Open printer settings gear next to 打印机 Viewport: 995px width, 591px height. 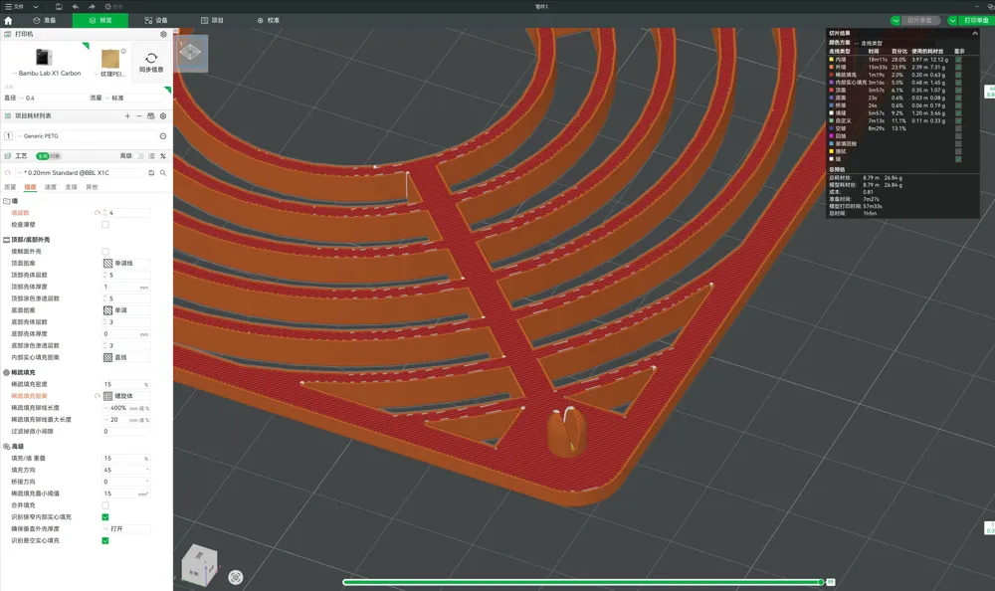[163, 34]
